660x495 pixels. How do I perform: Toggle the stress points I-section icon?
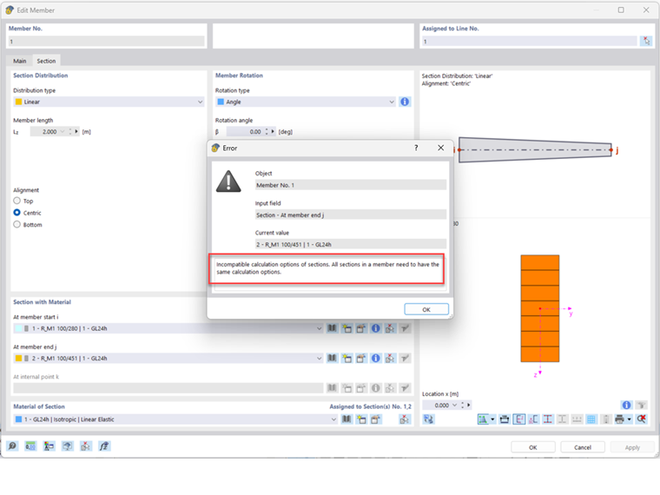(548, 419)
